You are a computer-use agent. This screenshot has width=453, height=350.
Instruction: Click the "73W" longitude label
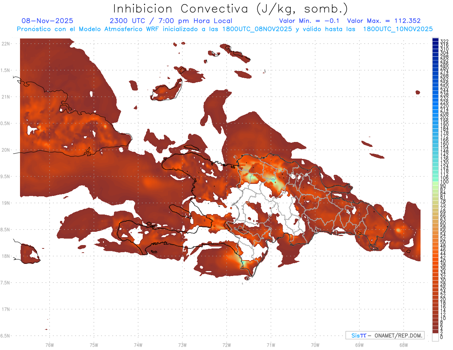tap(182, 345)
